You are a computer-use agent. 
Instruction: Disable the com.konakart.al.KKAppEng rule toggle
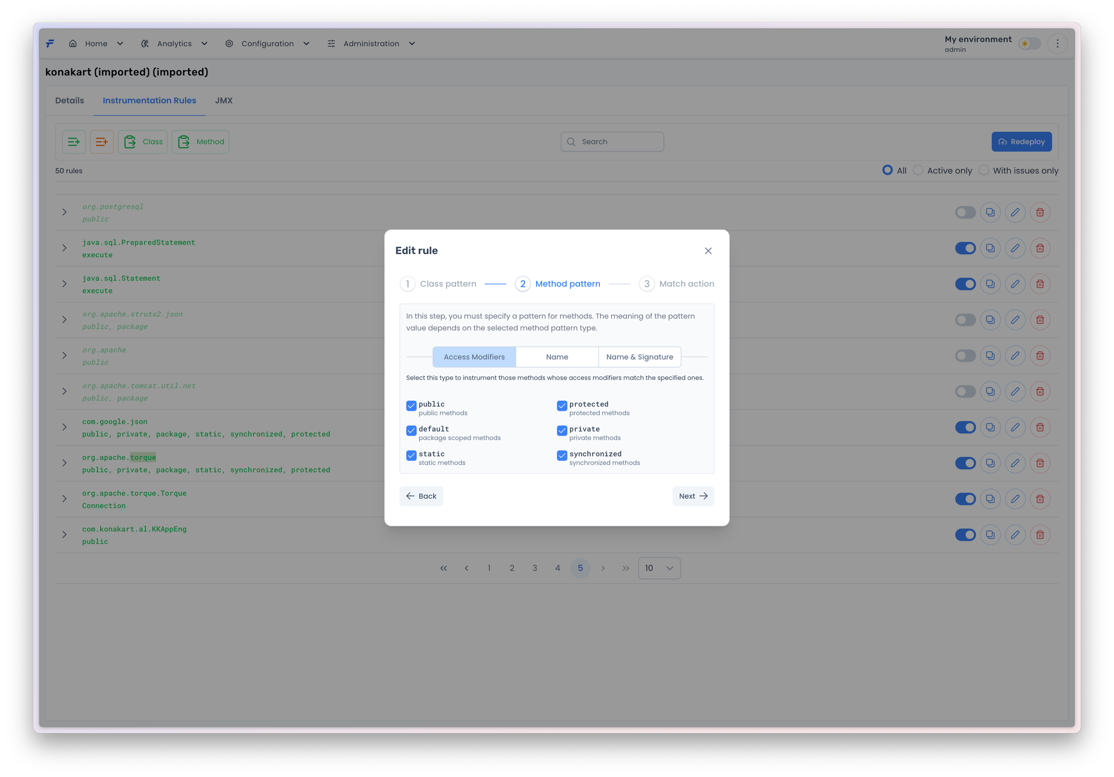coord(965,535)
